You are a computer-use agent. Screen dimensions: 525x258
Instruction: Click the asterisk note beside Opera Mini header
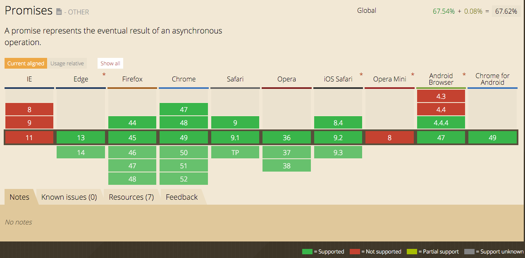pos(413,75)
